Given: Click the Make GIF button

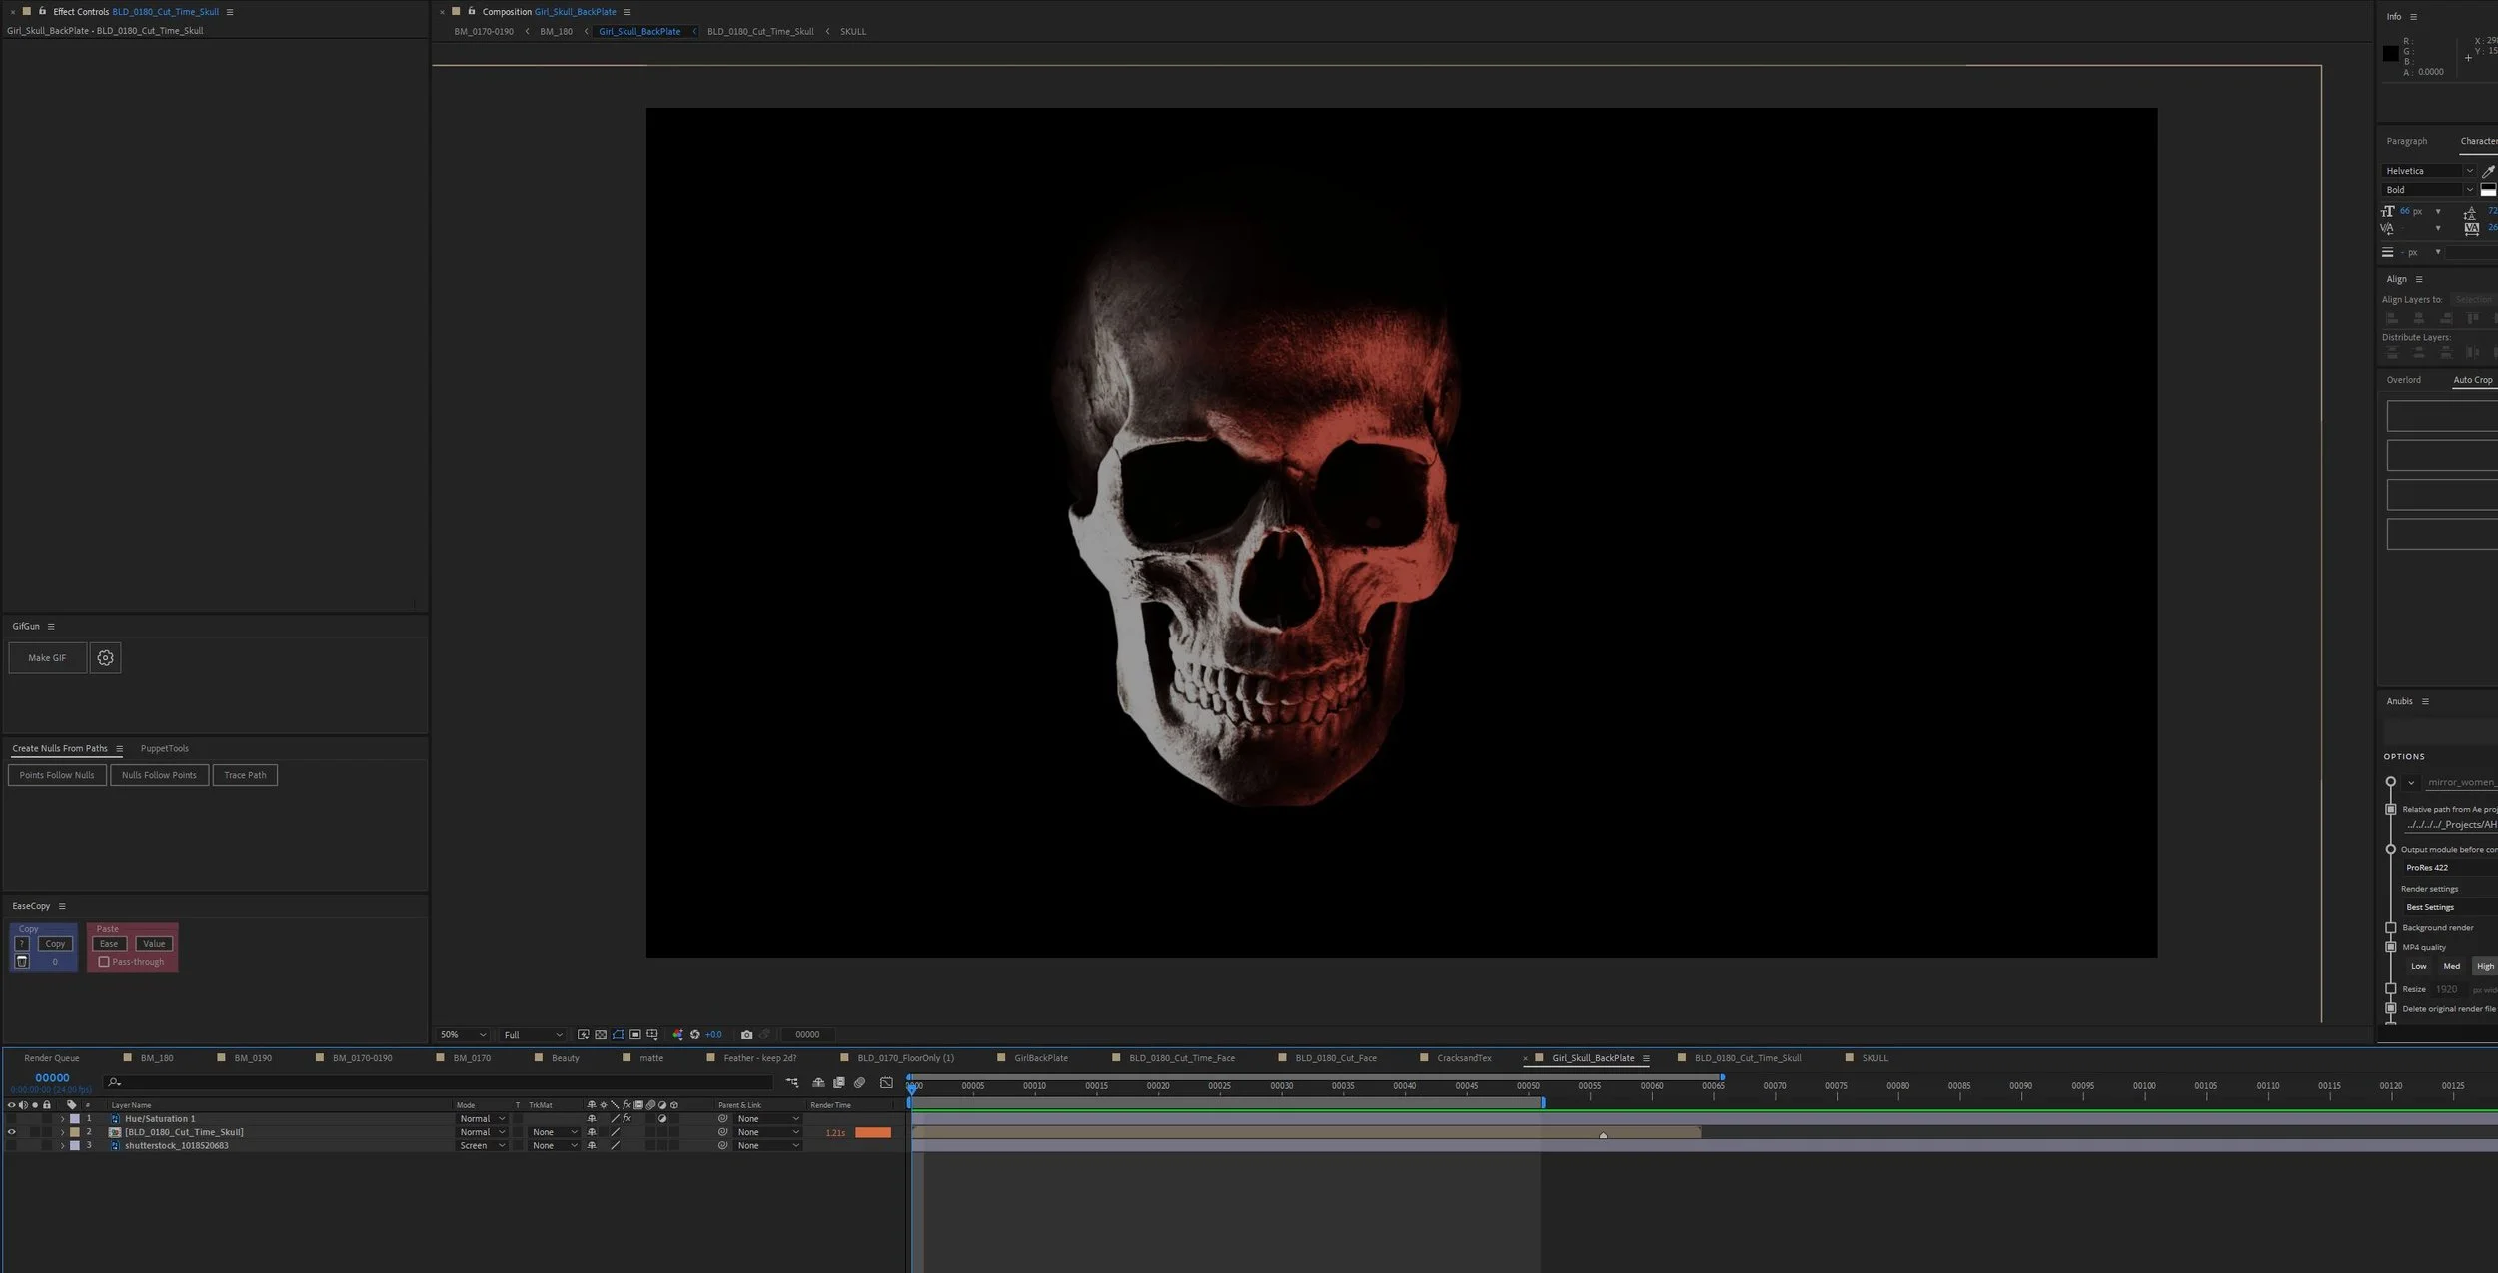Looking at the screenshot, I should coord(47,658).
